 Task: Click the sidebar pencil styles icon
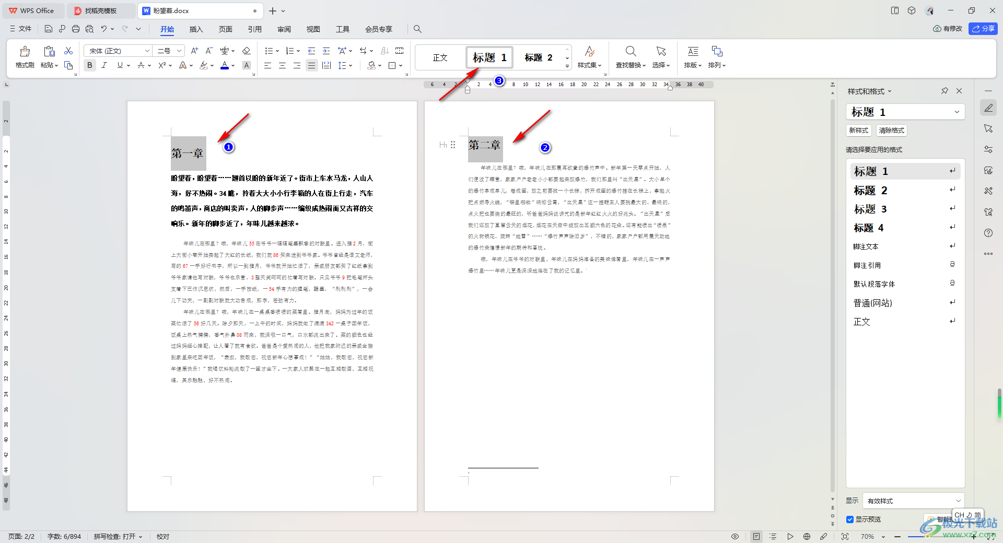(x=988, y=108)
